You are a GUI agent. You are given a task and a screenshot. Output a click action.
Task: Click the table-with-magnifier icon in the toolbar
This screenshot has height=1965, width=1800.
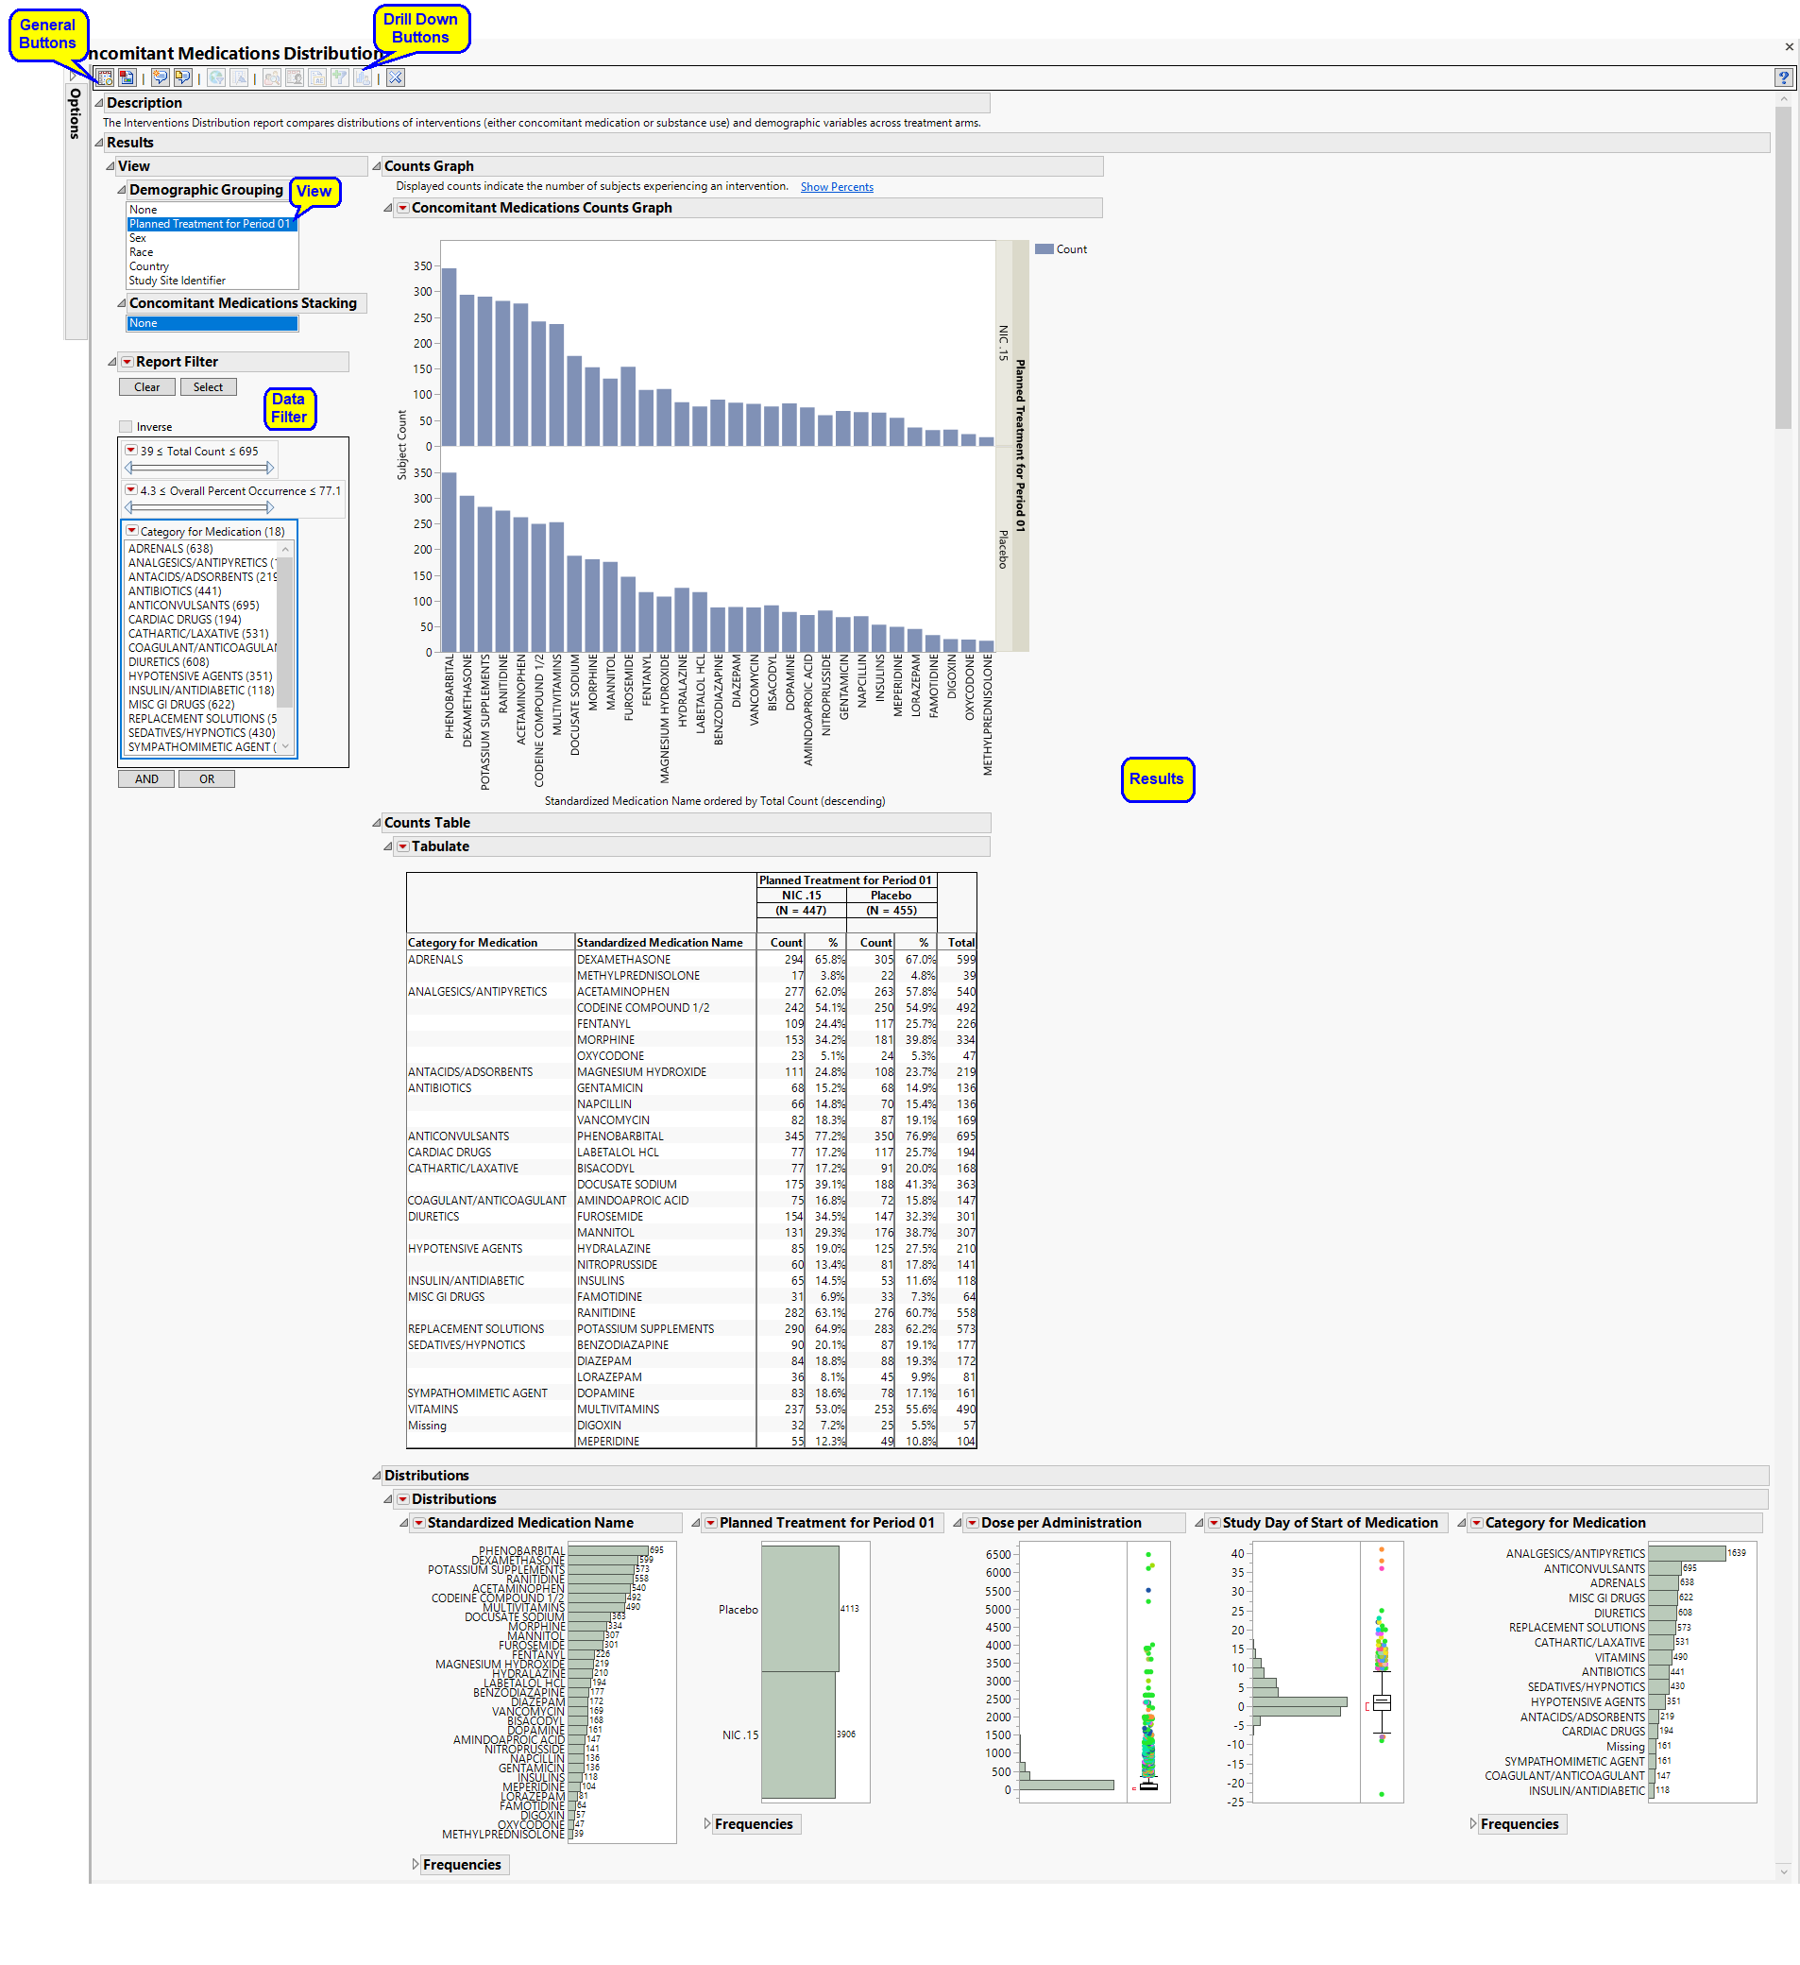[104, 78]
